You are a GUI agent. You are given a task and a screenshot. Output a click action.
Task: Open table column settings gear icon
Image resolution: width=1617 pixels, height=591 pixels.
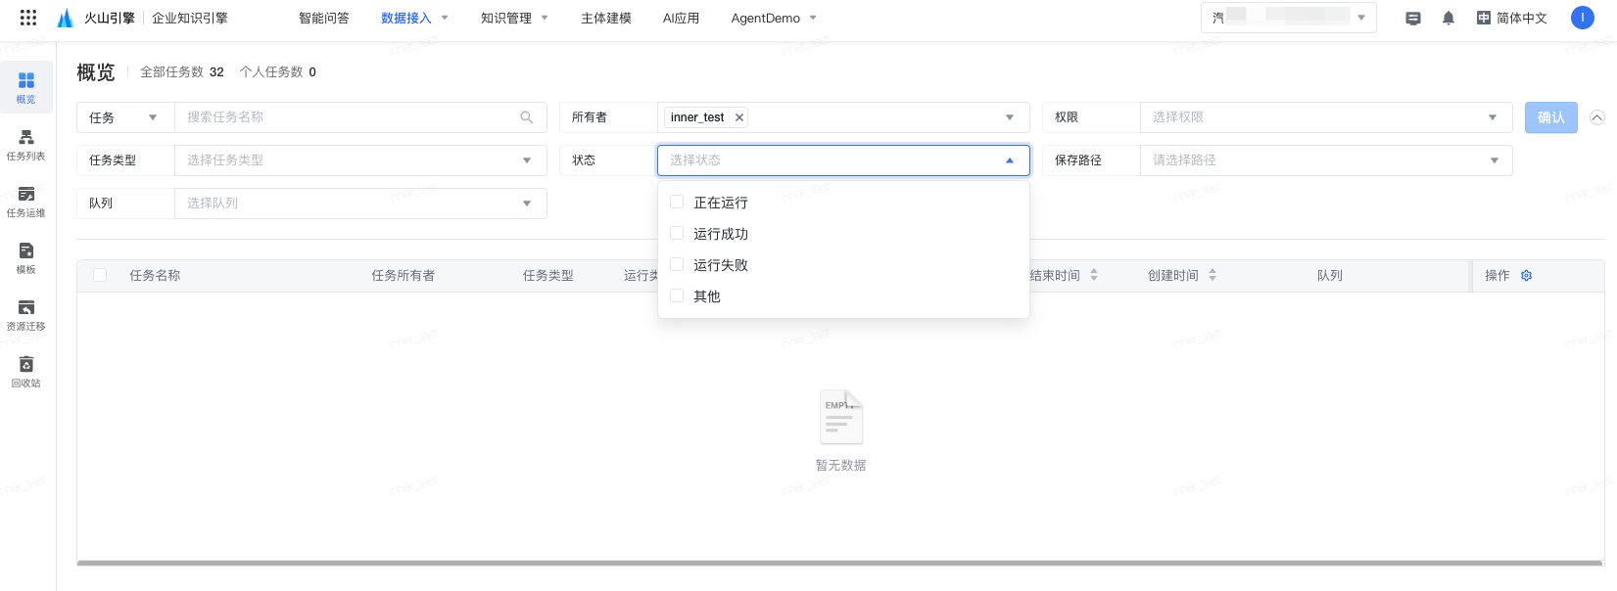coord(1526,276)
